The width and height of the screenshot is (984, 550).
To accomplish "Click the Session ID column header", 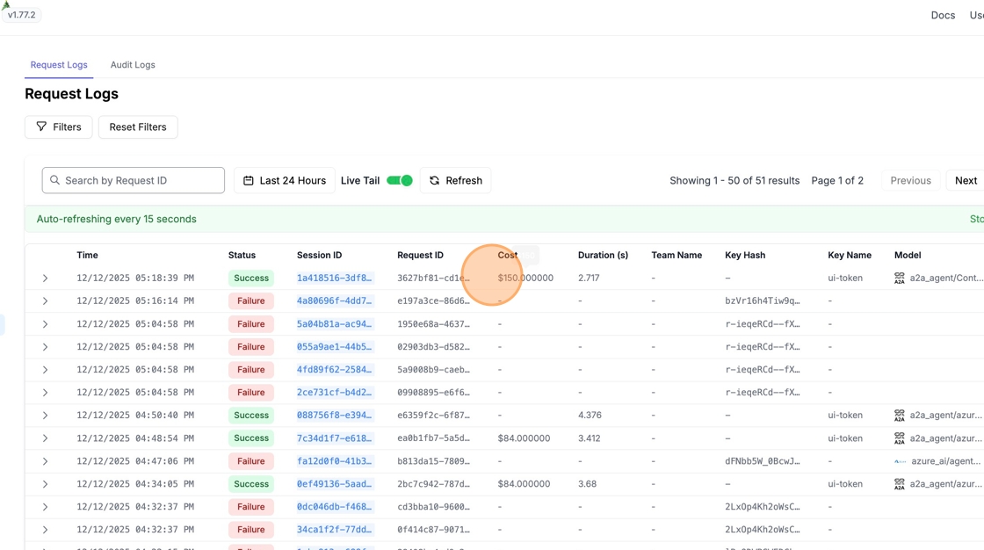I will tap(320, 255).
